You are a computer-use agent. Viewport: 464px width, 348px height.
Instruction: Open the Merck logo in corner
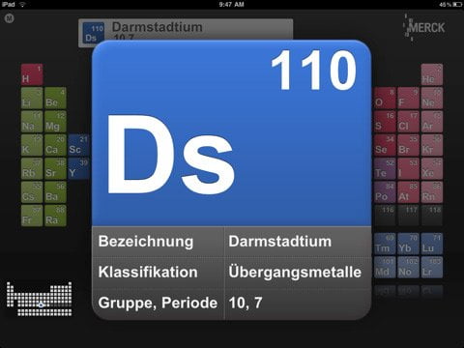424,27
